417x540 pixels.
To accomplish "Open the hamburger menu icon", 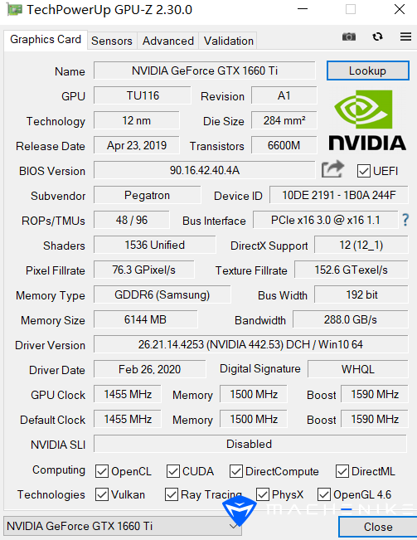I will tap(406, 36).
